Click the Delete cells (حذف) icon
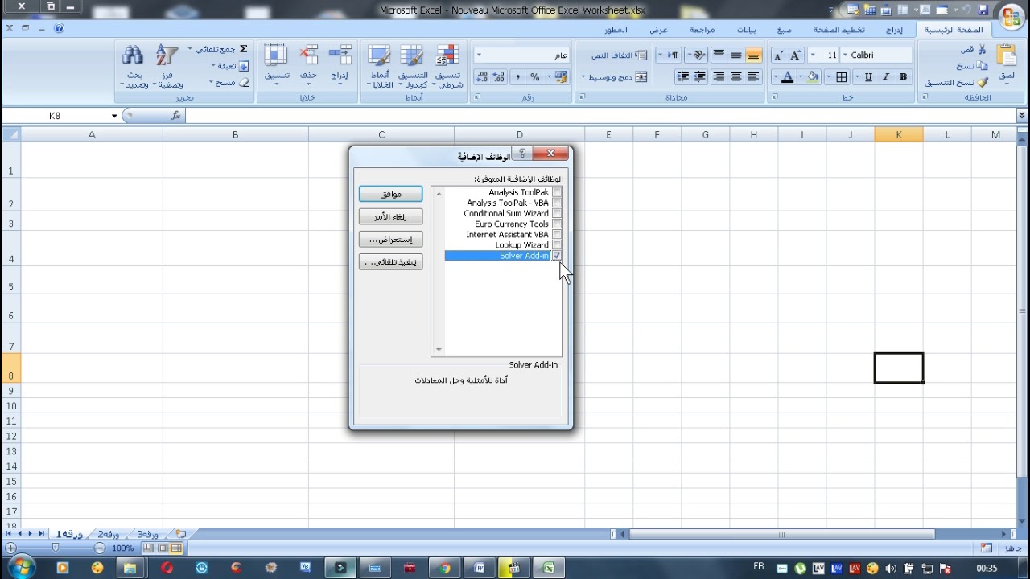The width and height of the screenshot is (1030, 579). pyautogui.click(x=308, y=55)
